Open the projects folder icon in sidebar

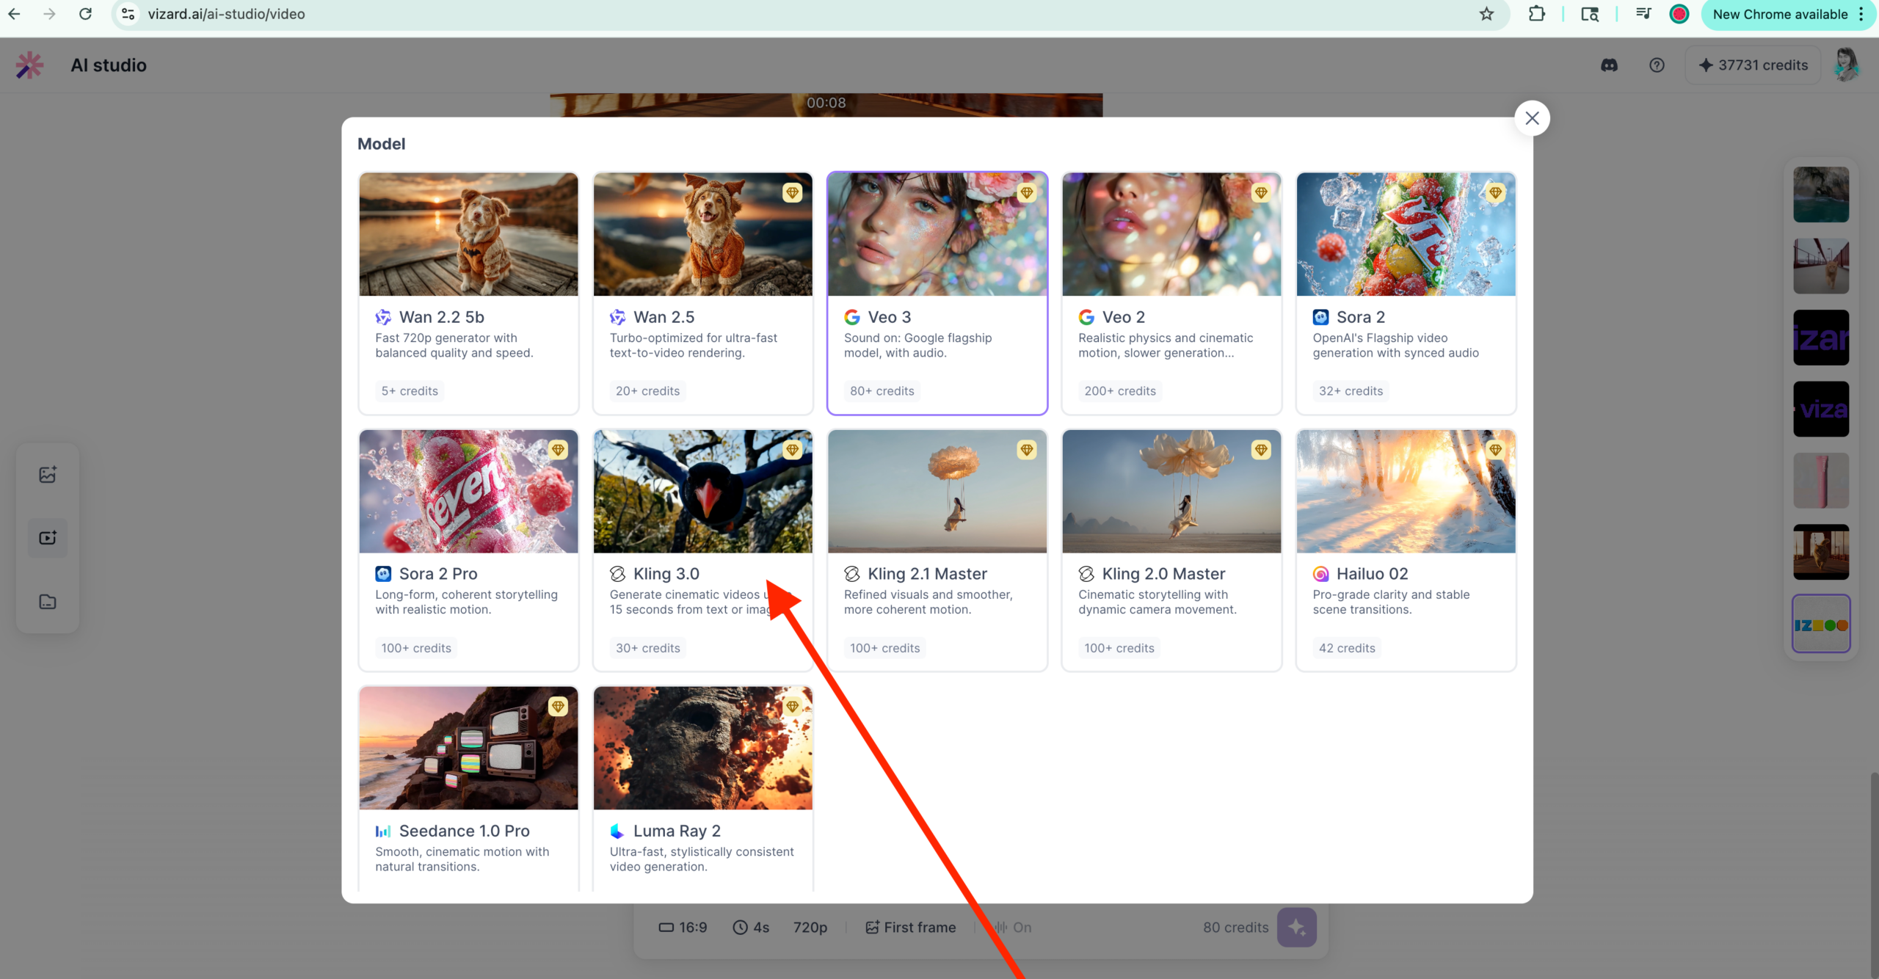click(47, 601)
